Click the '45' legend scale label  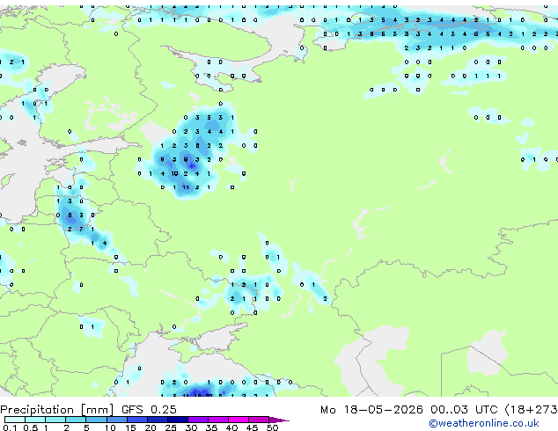point(252,427)
